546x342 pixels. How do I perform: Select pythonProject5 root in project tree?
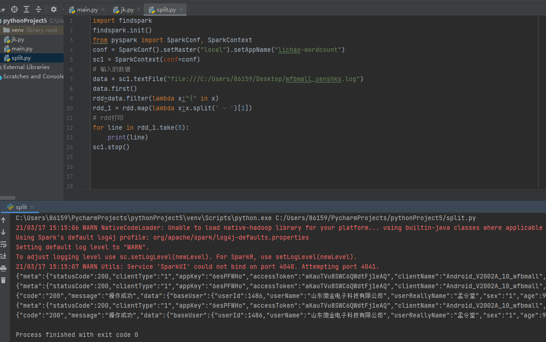pyautogui.click(x=25, y=21)
